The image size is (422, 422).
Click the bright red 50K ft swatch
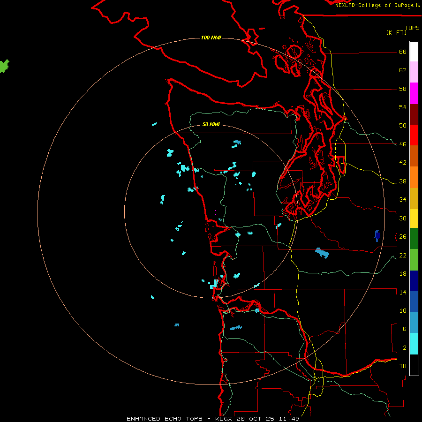[414, 135]
